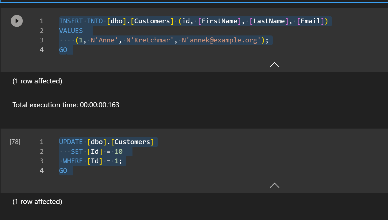This screenshot has width=388, height=220.
Task: Select Total execution time output text
Action: click(66, 105)
